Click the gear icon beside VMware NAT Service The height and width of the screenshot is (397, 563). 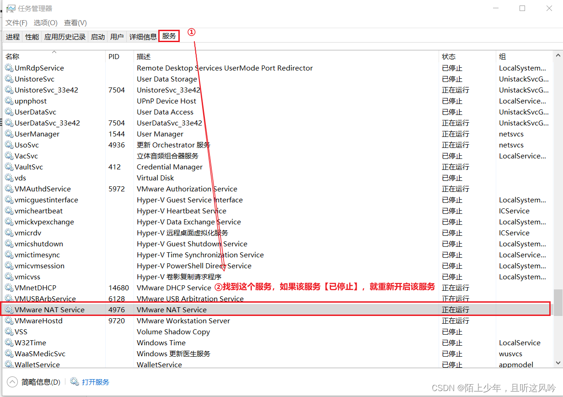click(9, 310)
